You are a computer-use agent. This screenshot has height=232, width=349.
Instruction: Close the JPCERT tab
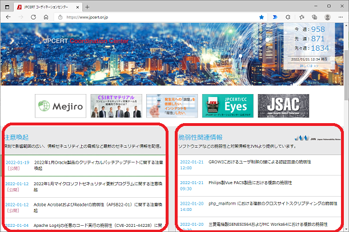click(x=78, y=7)
